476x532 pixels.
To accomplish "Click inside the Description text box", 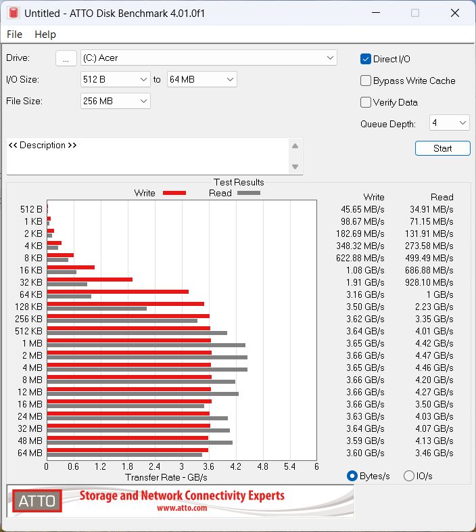I will click(147, 156).
